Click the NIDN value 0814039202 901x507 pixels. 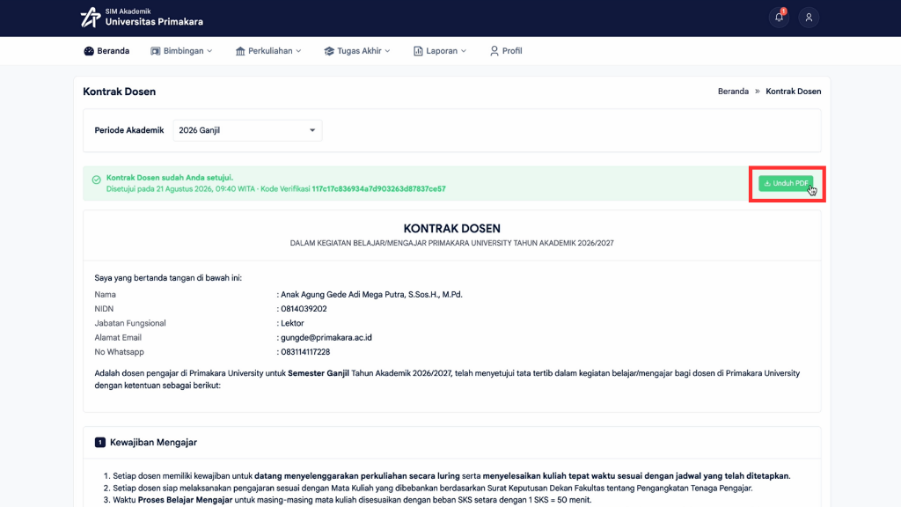click(304, 309)
